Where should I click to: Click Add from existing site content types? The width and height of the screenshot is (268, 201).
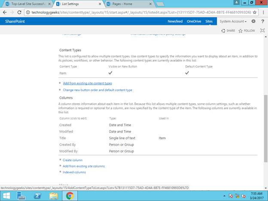coord(87,83)
